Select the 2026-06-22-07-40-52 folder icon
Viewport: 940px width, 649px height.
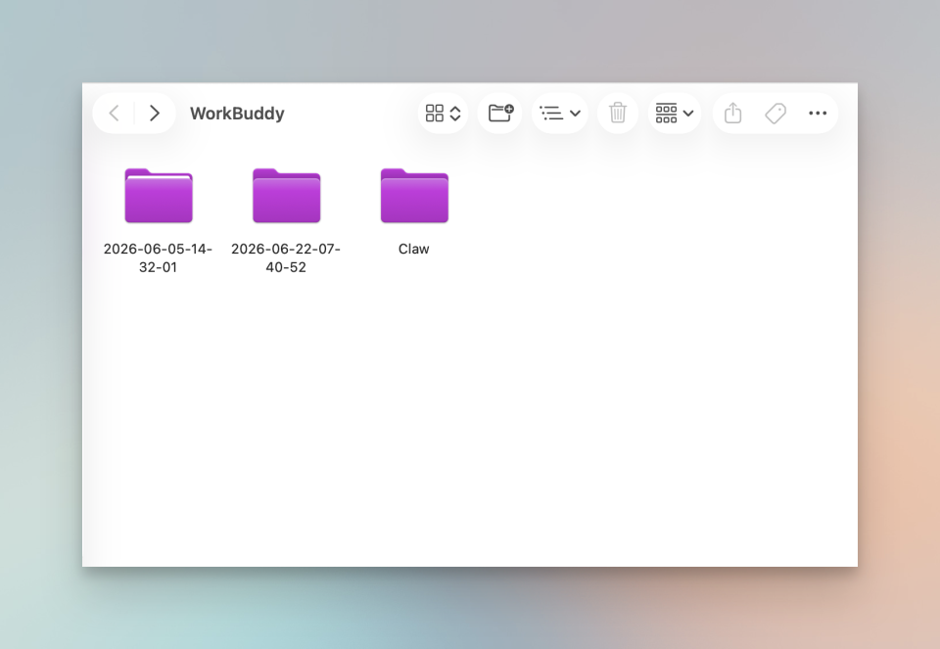[287, 196]
